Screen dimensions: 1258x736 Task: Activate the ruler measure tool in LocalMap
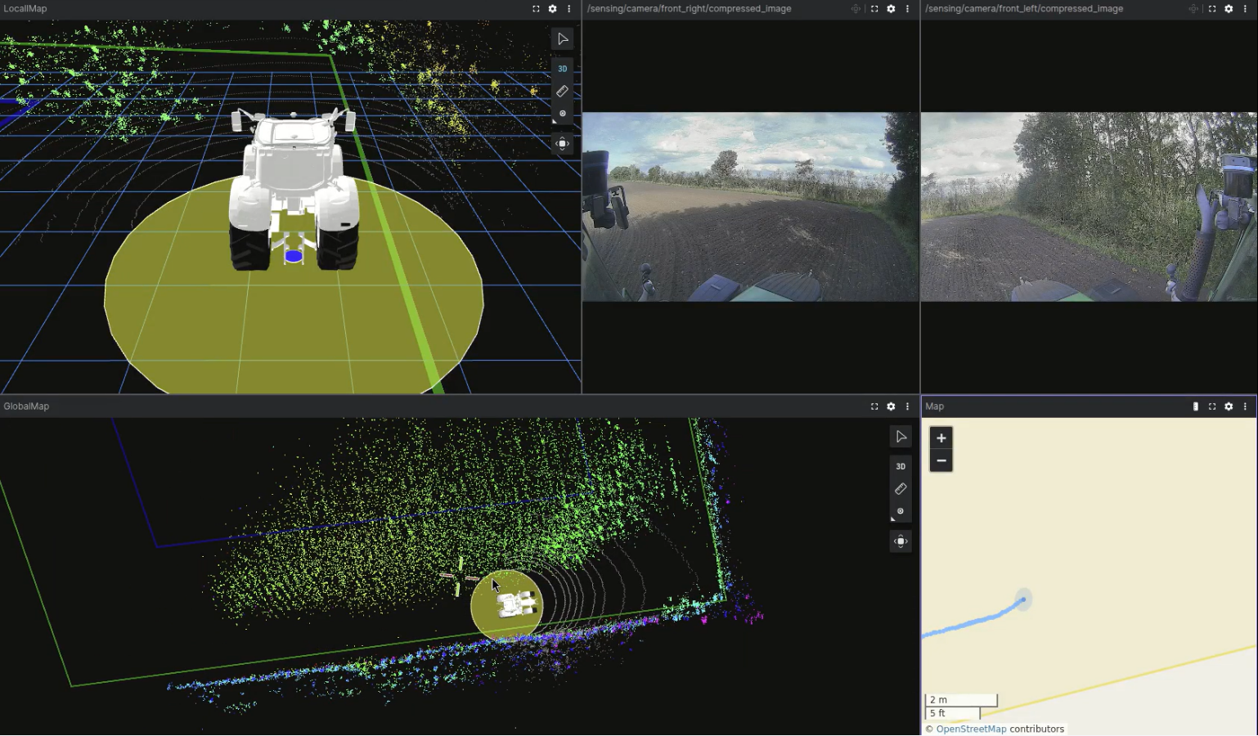tap(563, 92)
